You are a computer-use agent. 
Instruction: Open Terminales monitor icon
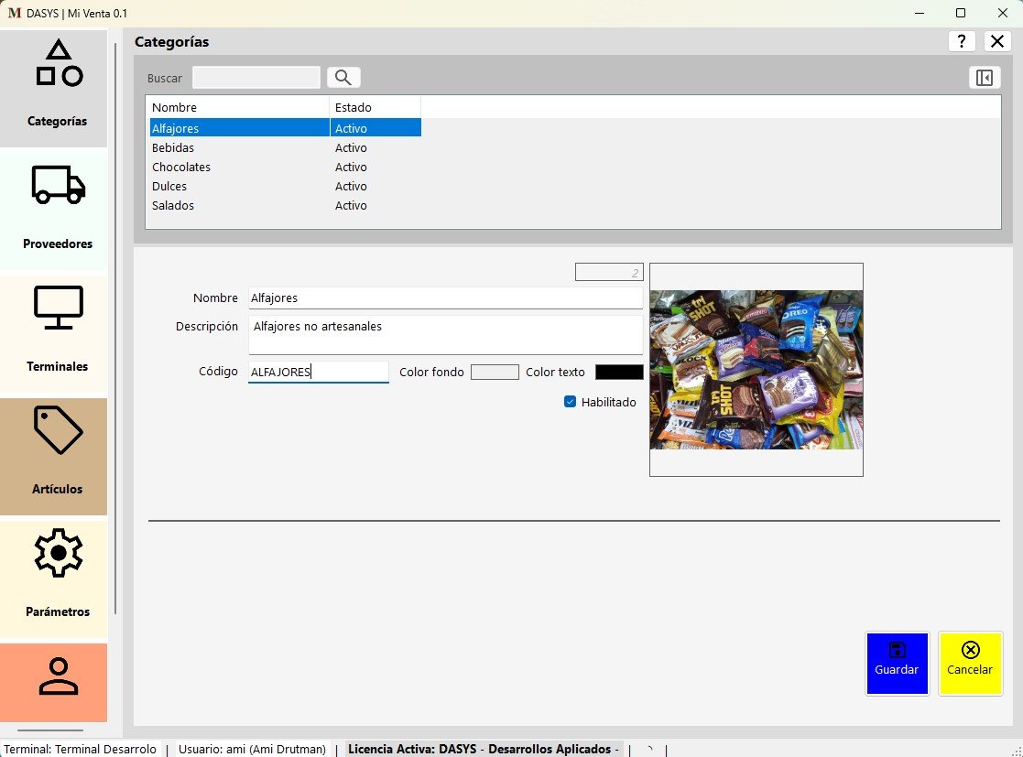pos(59,308)
